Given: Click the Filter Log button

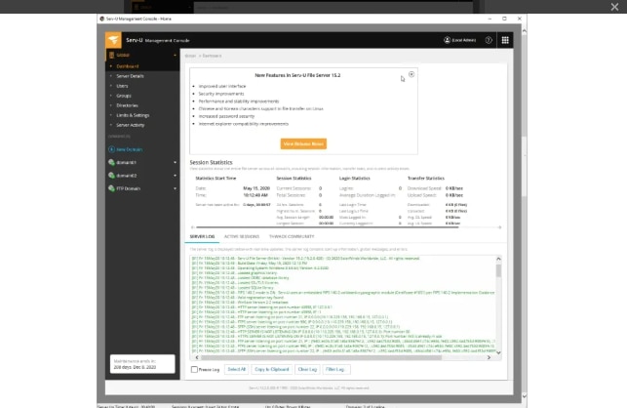Looking at the screenshot, I should (336, 369).
